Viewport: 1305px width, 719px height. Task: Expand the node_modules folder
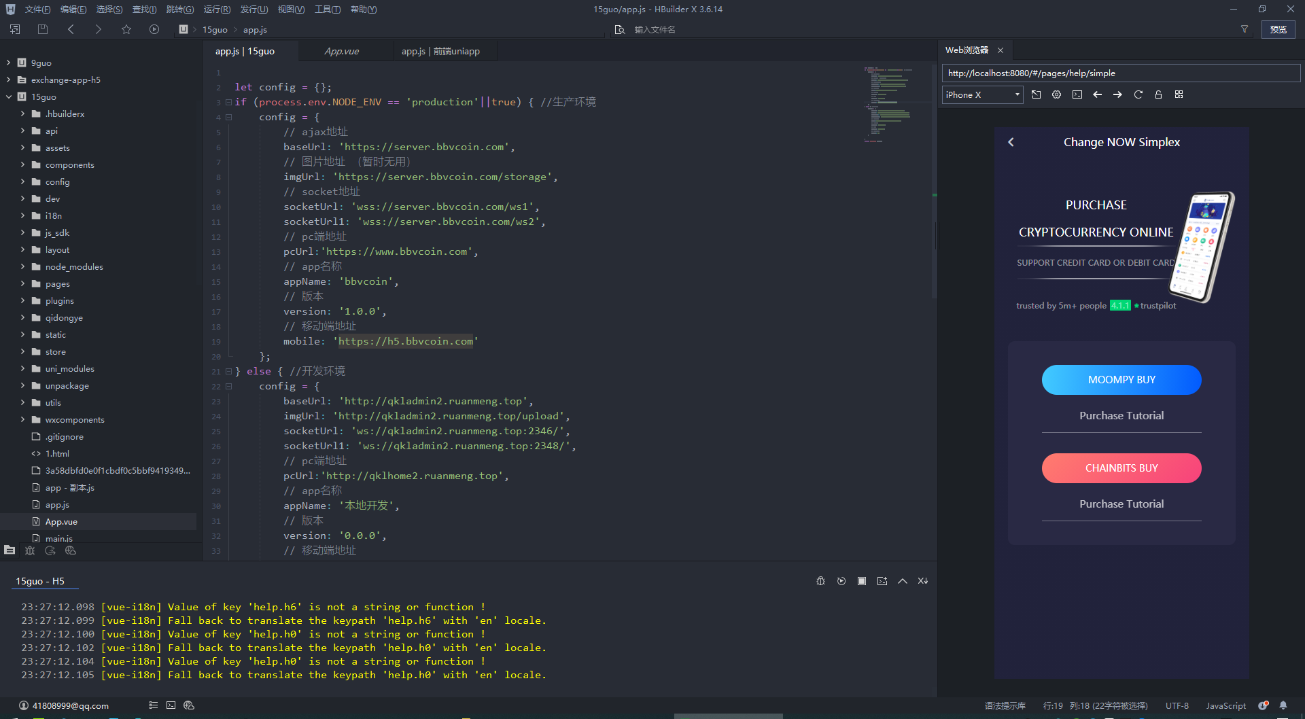click(x=22, y=266)
